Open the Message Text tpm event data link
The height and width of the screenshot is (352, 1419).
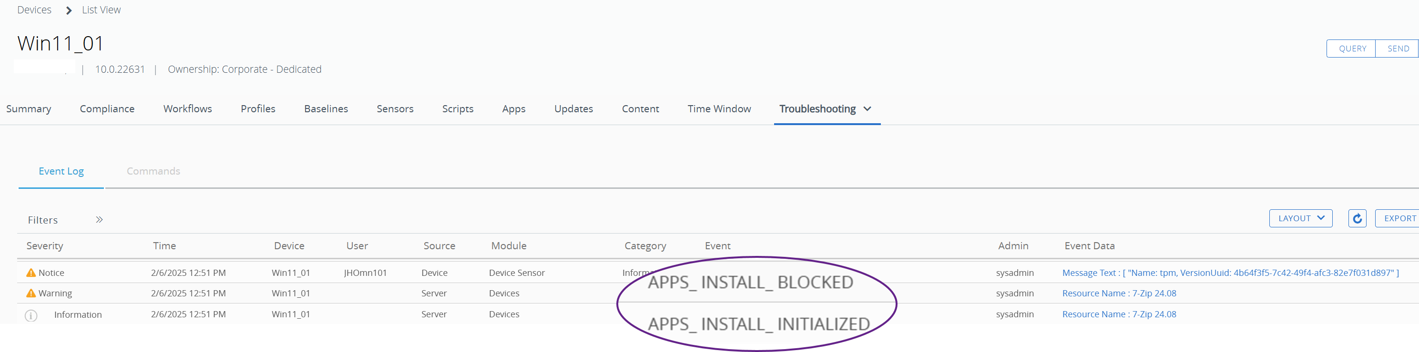click(x=1229, y=273)
